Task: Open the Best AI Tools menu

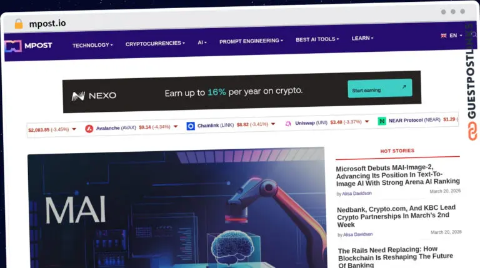Action: 317,39
